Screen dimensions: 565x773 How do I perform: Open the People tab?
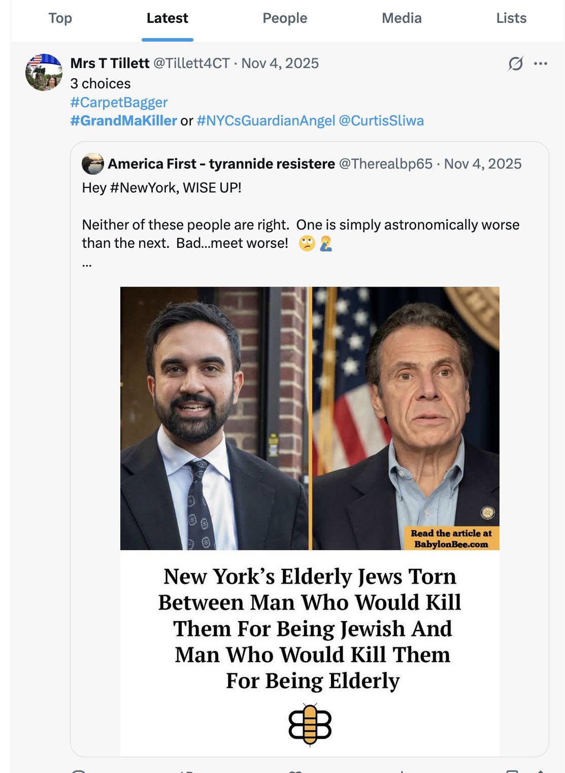[x=285, y=18]
